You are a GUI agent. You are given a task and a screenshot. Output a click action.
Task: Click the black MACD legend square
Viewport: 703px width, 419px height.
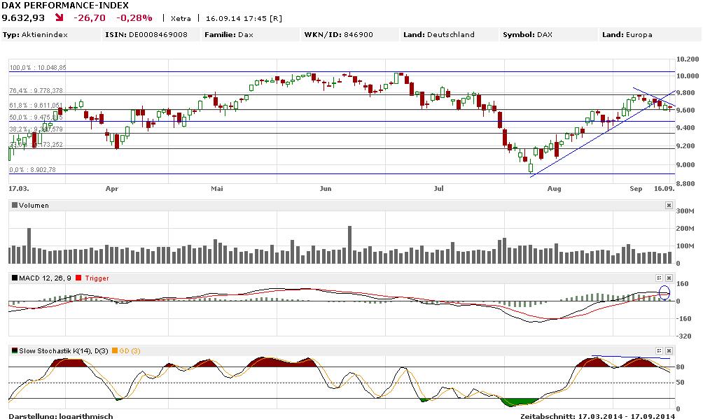tap(15, 278)
